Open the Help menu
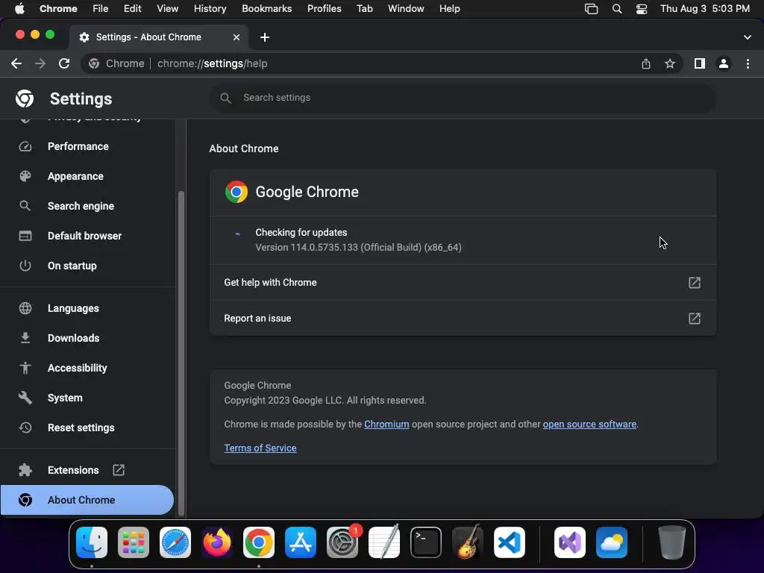Viewport: 764px width, 573px height. [x=449, y=9]
